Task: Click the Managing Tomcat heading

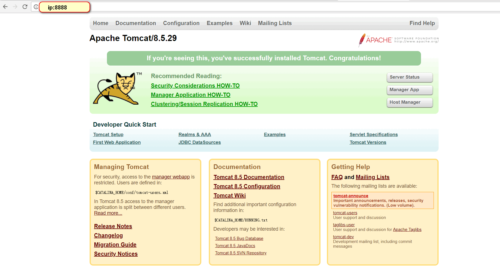Action: click(x=121, y=167)
